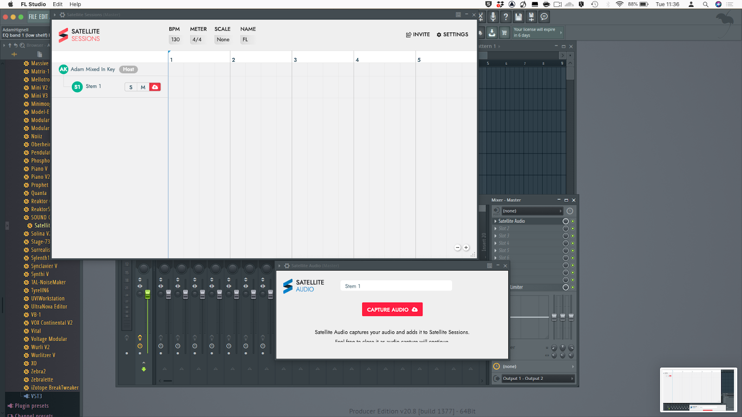Open the Edit menu in macOS menu bar
This screenshot has height=417, width=742.
pos(58,4)
